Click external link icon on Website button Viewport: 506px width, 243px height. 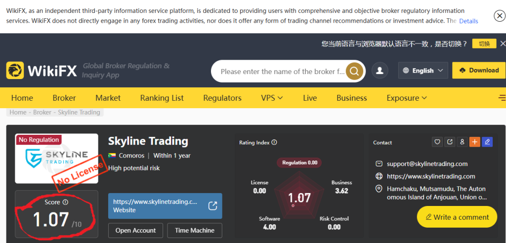(212, 206)
